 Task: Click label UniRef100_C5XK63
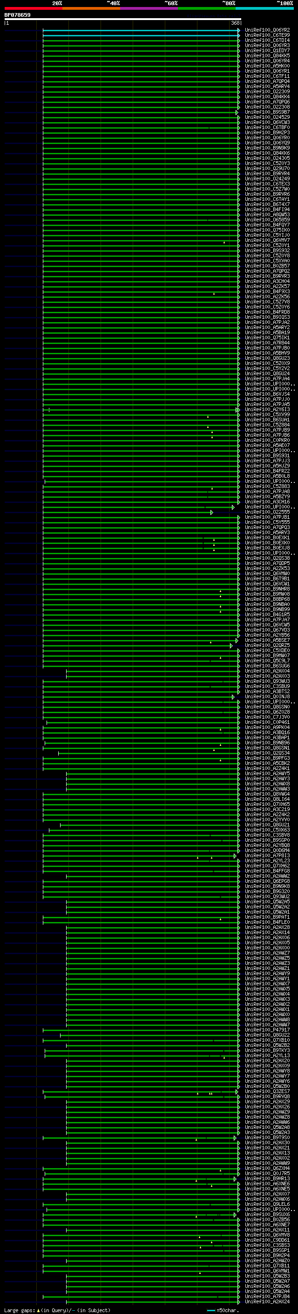[x=267, y=830]
